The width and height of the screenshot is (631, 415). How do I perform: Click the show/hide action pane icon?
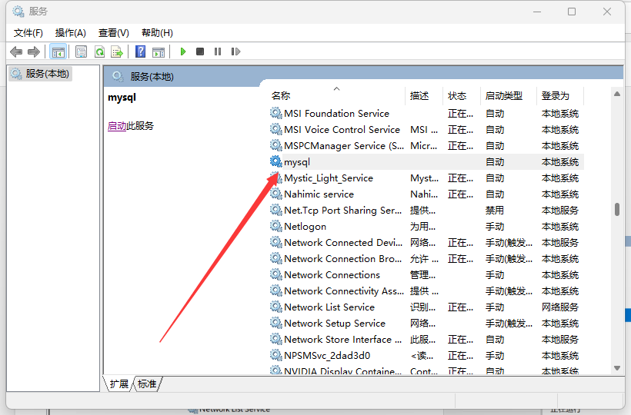point(159,51)
